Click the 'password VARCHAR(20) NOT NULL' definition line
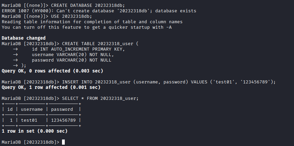 pos(71,60)
